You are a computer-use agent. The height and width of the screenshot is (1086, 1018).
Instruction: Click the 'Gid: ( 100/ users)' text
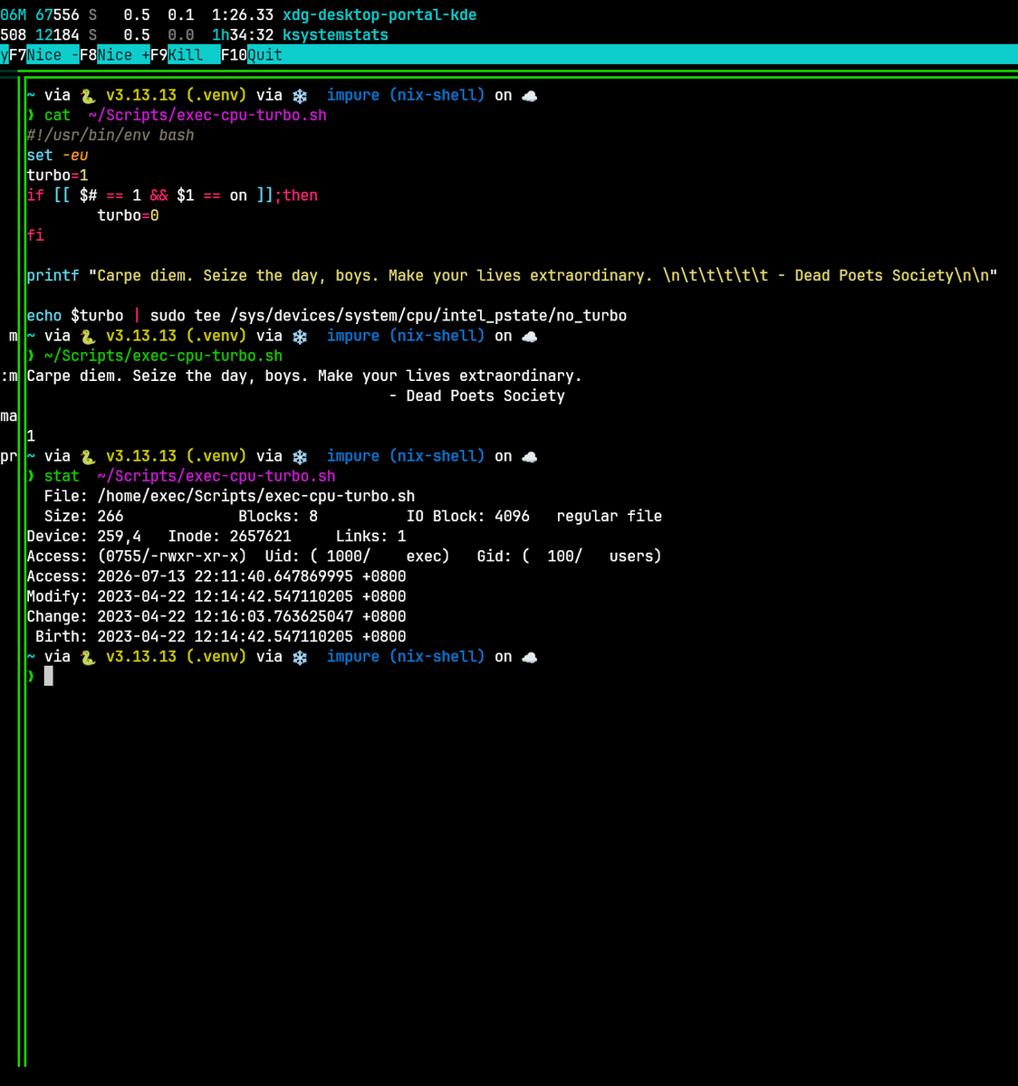click(x=570, y=557)
